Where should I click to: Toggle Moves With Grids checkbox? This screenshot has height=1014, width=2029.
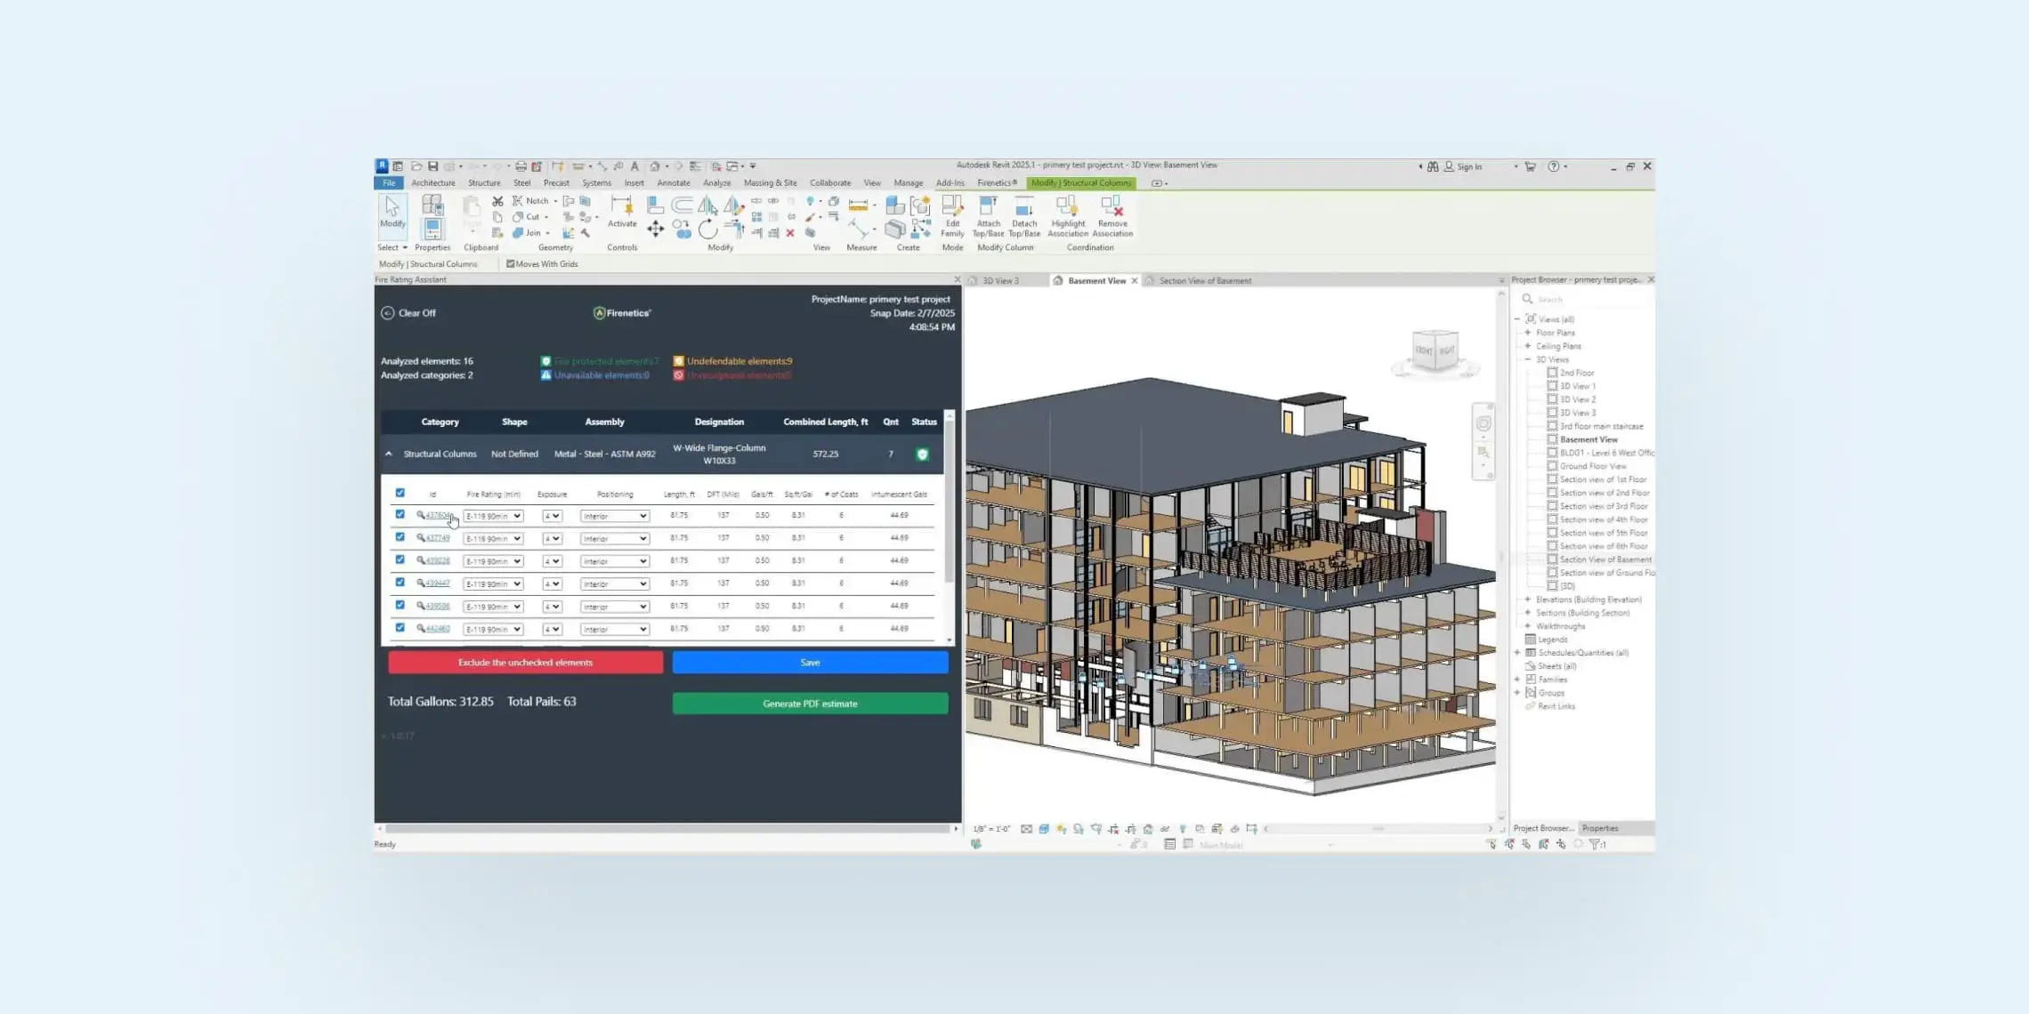click(511, 264)
